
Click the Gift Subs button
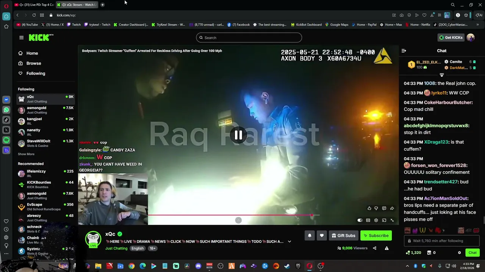343,235
